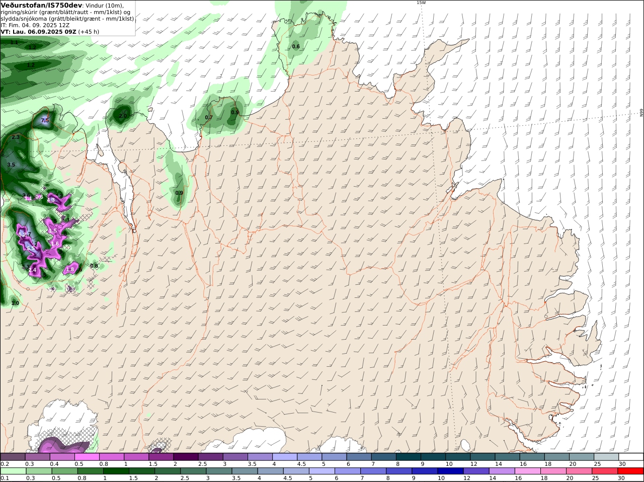Click the dark purple swatch between 2 and 2.5, upper scale

186,457
